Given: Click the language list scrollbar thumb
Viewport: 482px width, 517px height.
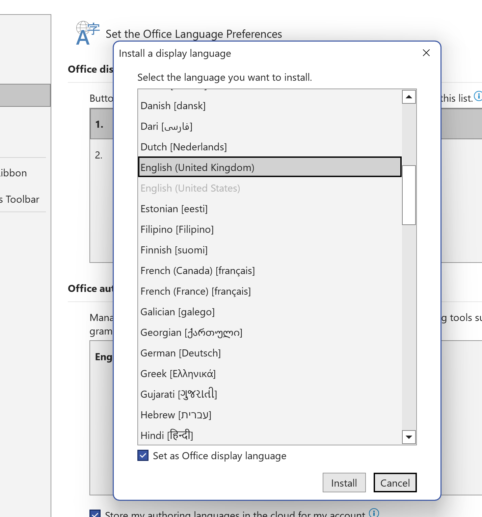Looking at the screenshot, I should (x=409, y=195).
